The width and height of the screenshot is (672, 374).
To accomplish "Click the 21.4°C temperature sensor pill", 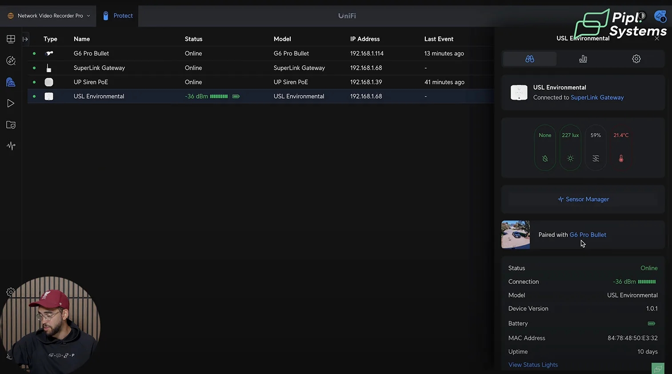I will pos(621,148).
